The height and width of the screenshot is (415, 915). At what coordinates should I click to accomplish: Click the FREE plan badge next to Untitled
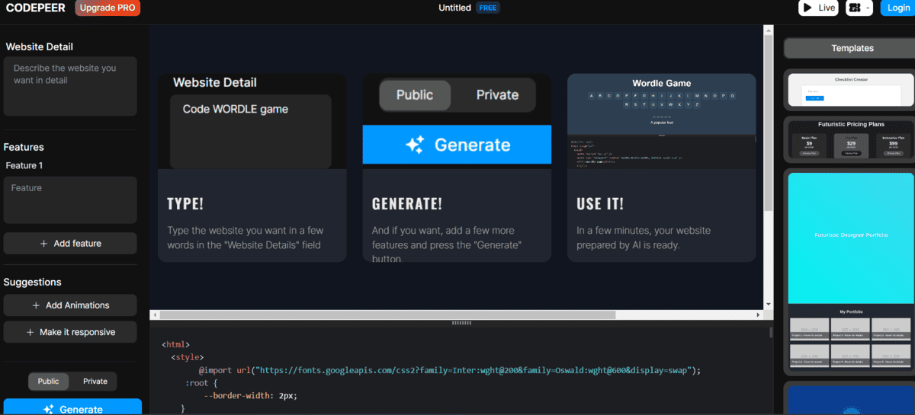click(487, 8)
